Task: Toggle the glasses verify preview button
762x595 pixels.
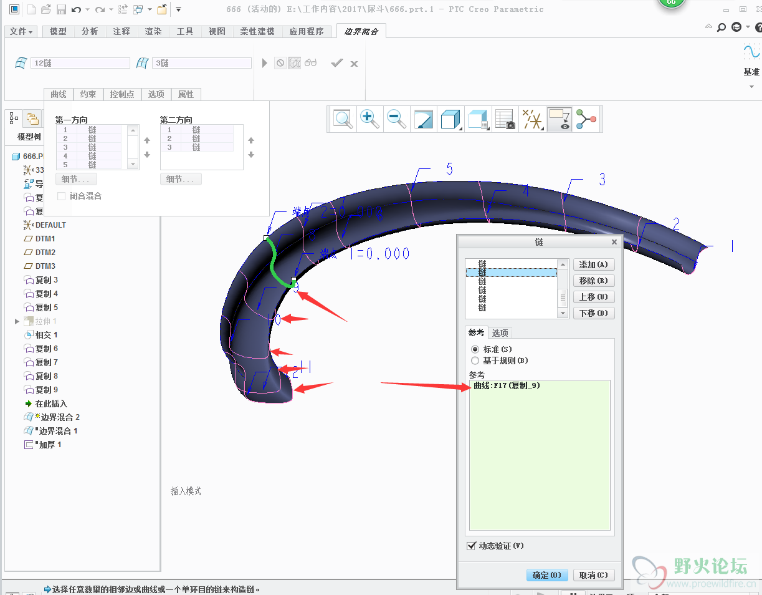Action: pyautogui.click(x=310, y=63)
